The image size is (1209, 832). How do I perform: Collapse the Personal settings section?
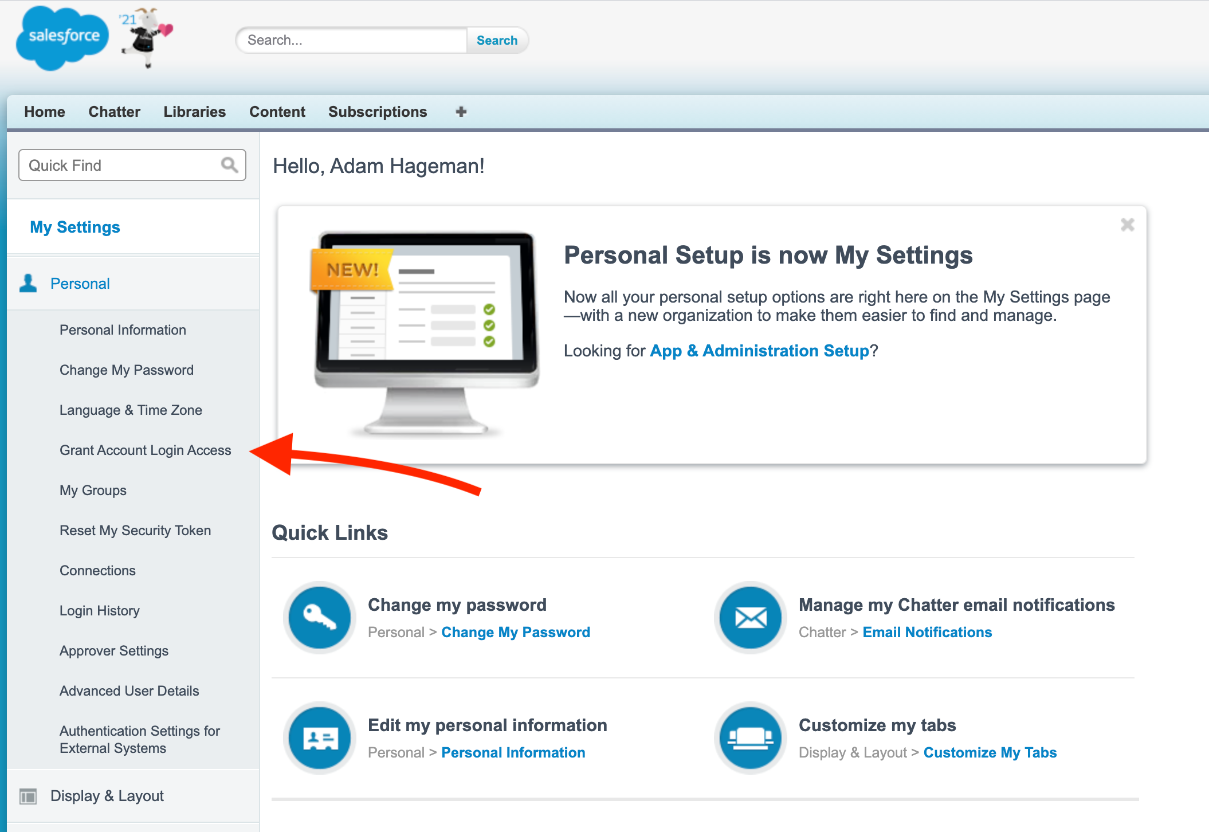click(80, 284)
